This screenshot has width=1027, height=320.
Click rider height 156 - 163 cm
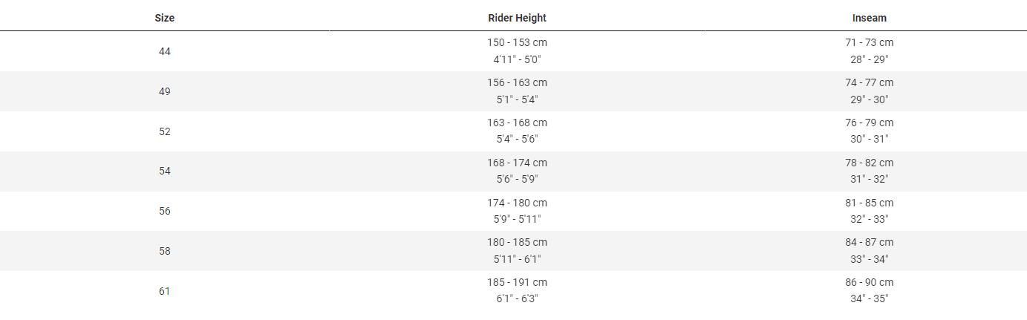point(517,82)
